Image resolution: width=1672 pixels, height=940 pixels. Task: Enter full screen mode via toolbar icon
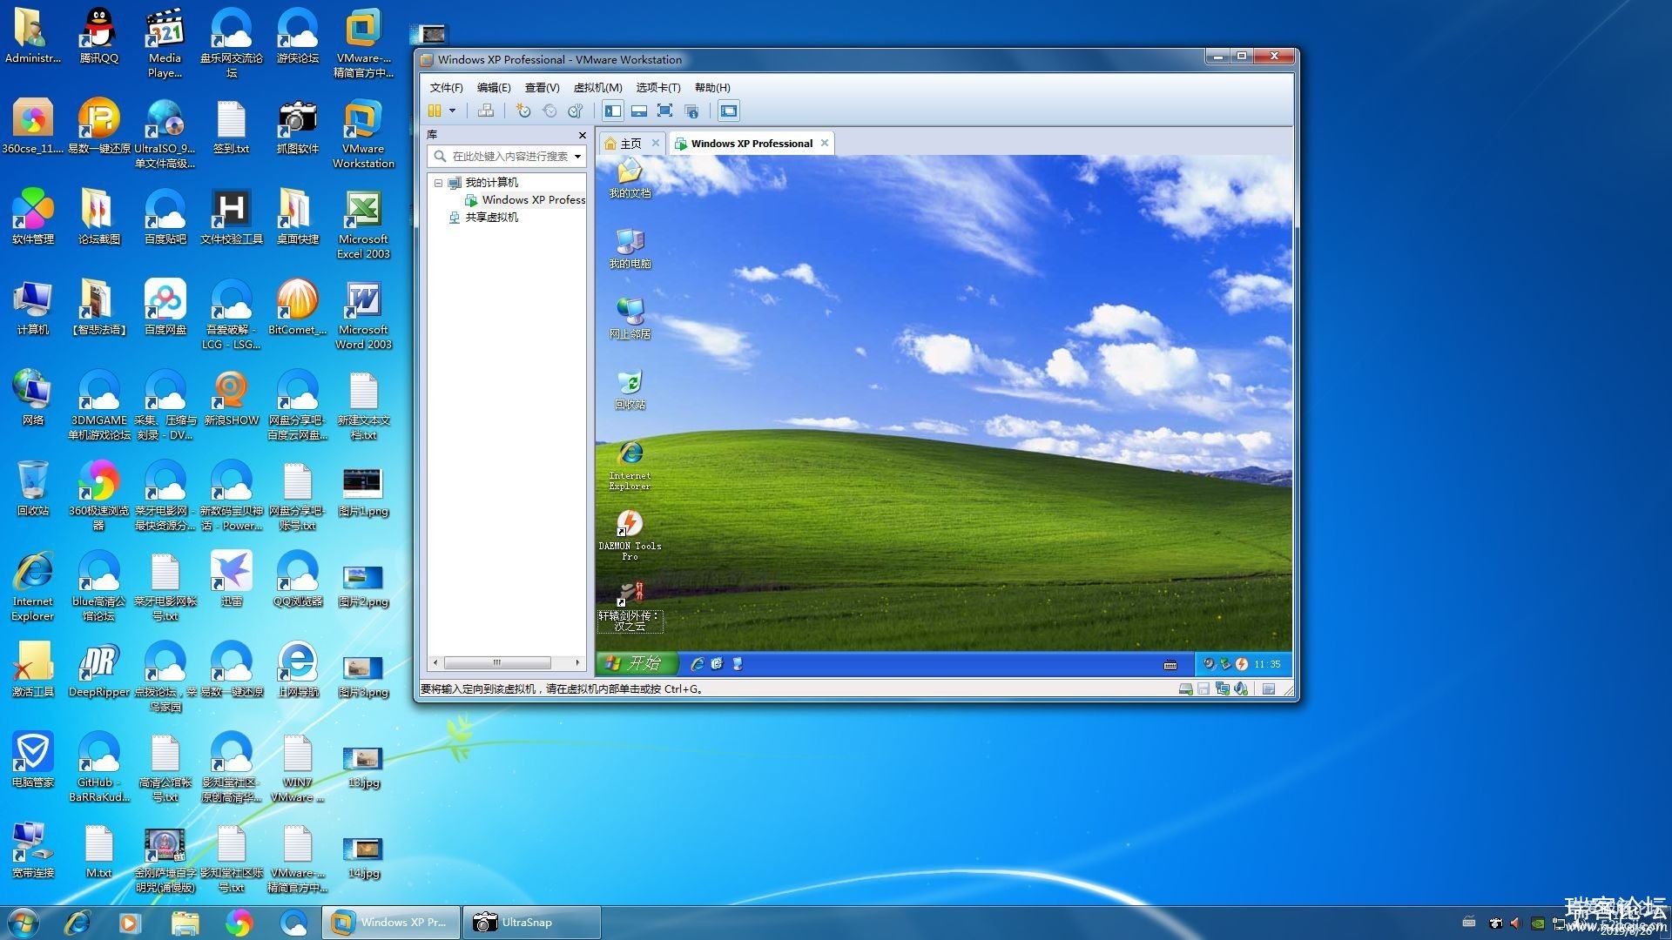664,111
